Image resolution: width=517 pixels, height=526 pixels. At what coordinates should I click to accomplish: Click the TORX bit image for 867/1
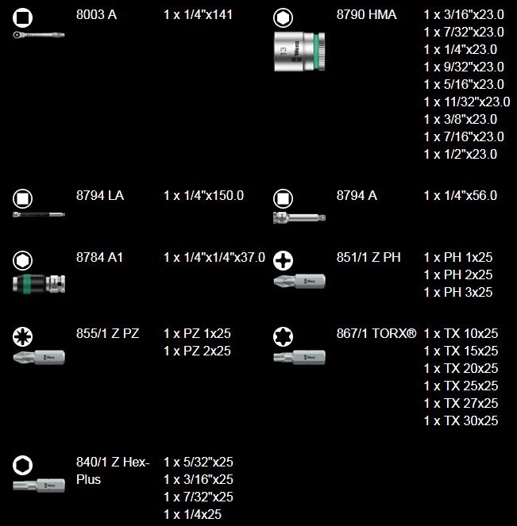[299, 357]
